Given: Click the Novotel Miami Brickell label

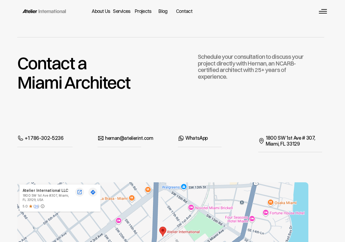Looking at the screenshot, I should pos(214,208).
